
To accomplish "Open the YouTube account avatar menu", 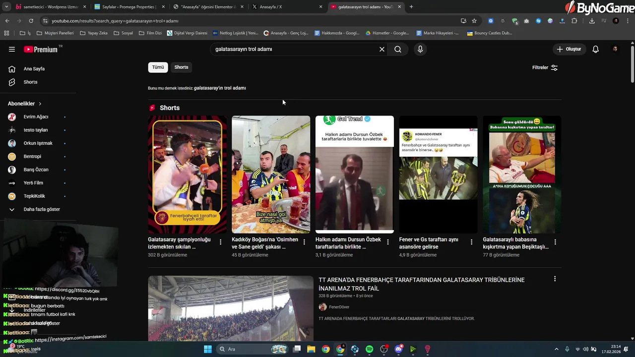I will [615, 49].
